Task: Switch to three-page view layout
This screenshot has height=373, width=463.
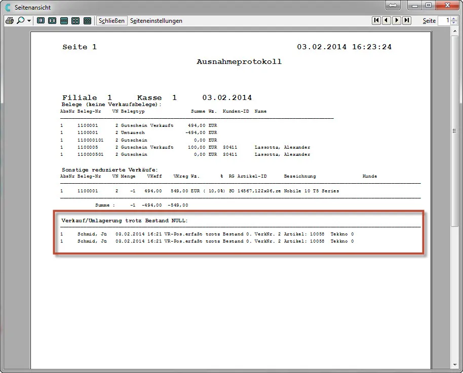Action: point(64,21)
